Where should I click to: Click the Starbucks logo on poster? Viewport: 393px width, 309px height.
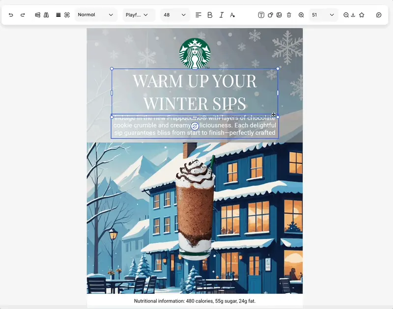(x=195, y=53)
